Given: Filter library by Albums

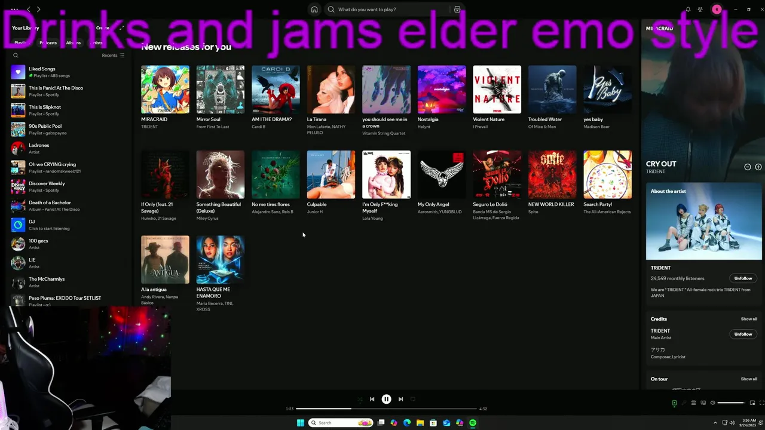Looking at the screenshot, I should [74, 43].
